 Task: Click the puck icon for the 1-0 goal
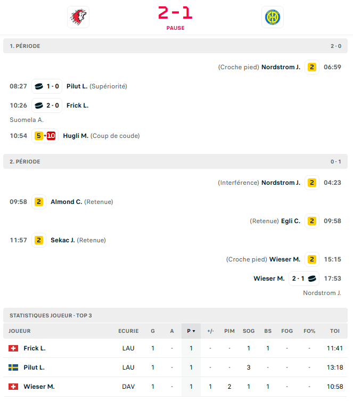(x=39, y=86)
